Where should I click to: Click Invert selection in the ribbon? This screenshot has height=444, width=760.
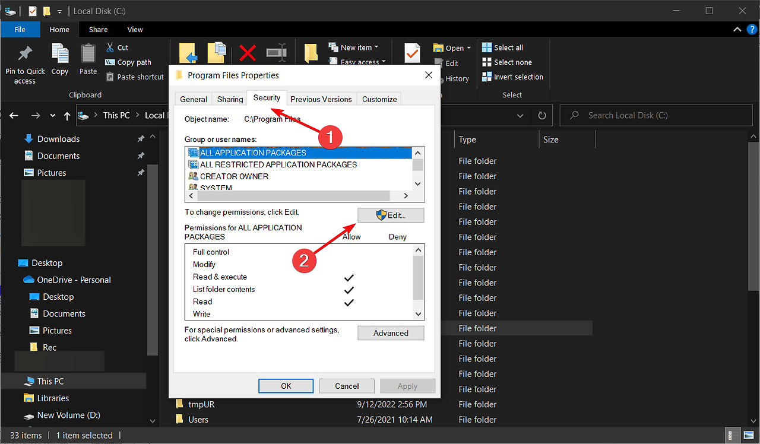point(512,77)
